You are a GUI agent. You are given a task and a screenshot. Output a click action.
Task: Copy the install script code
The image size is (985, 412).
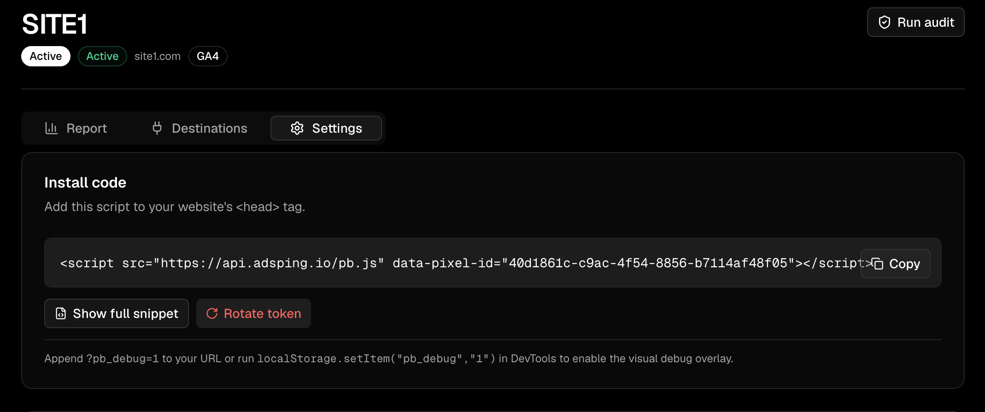[896, 264]
